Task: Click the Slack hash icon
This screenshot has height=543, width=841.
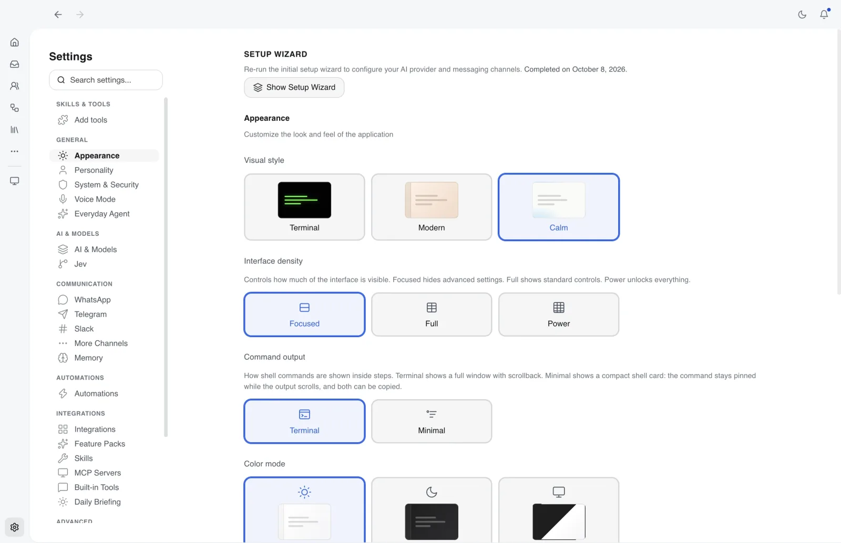Action: pyautogui.click(x=63, y=329)
